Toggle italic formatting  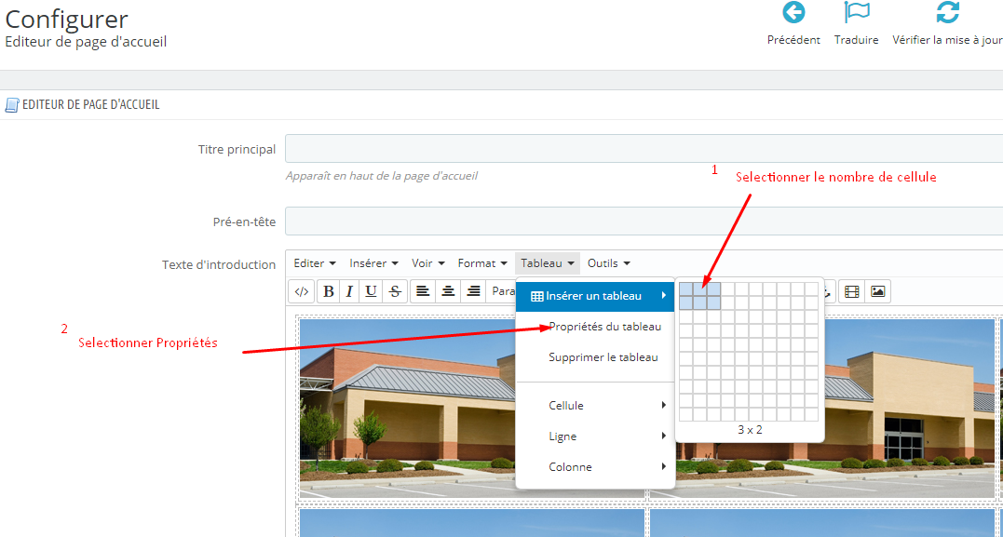(349, 291)
